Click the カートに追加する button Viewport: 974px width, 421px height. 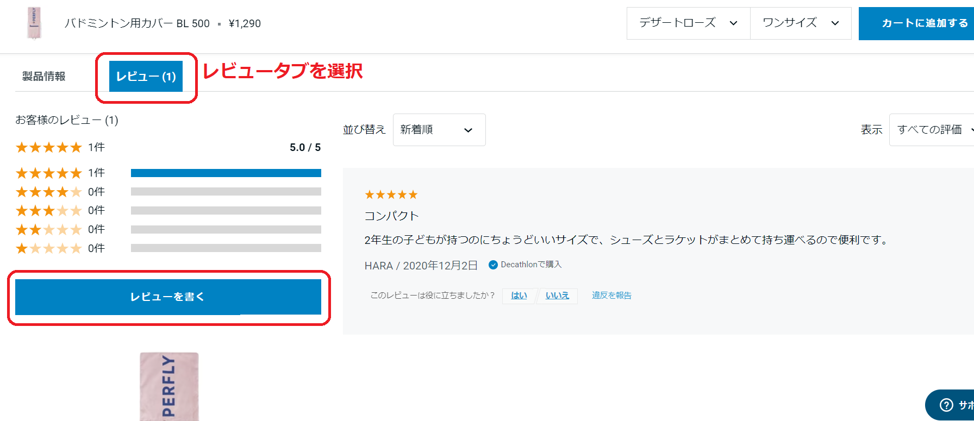coord(916,23)
